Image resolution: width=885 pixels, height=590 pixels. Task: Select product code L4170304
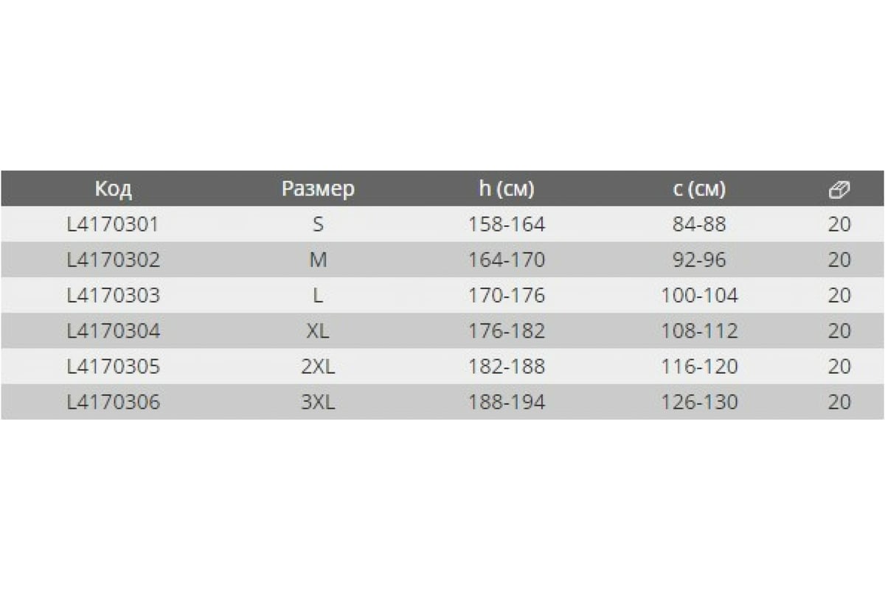point(113,331)
